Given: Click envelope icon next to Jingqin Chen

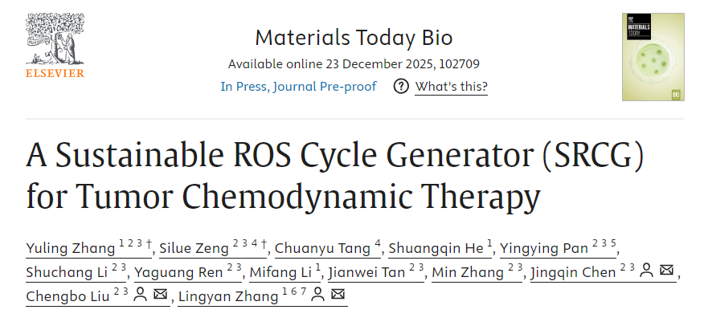Looking at the screenshot, I should pos(666,271).
